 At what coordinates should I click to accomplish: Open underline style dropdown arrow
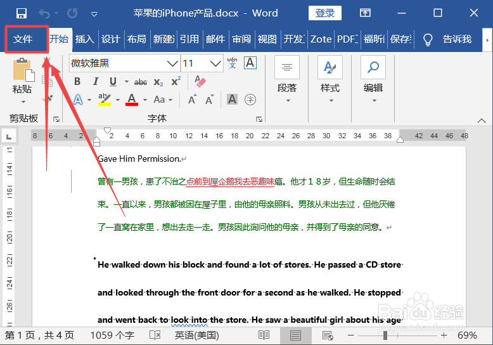pos(126,82)
